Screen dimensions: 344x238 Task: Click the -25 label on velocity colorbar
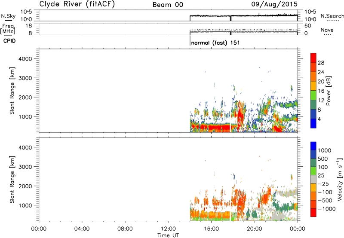click(x=323, y=184)
